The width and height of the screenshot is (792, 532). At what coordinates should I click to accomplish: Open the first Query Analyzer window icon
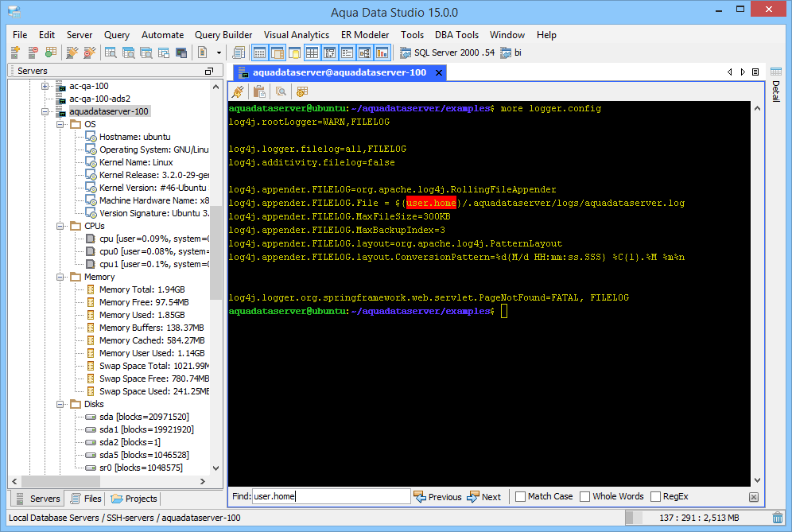coord(111,52)
